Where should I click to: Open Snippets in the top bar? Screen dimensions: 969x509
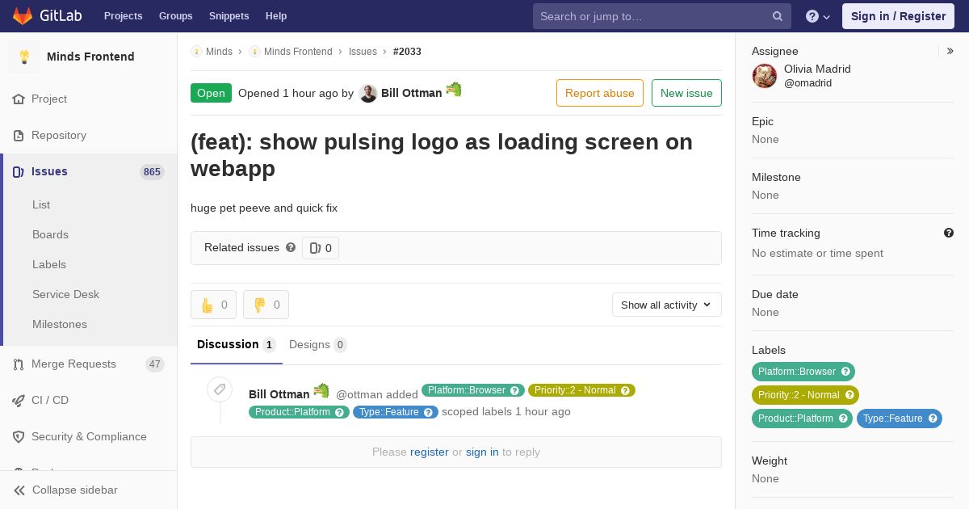tap(229, 16)
